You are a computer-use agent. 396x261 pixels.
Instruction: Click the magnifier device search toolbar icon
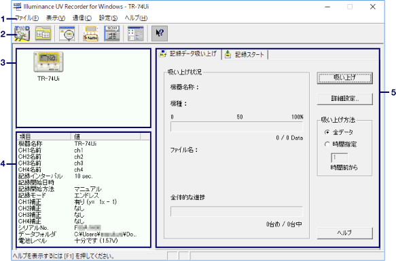pyautogui.click(x=67, y=33)
